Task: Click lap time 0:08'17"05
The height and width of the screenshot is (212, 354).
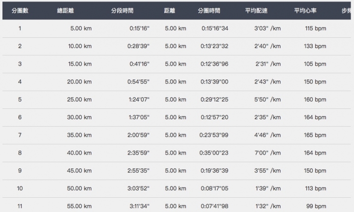Action: click(214, 188)
